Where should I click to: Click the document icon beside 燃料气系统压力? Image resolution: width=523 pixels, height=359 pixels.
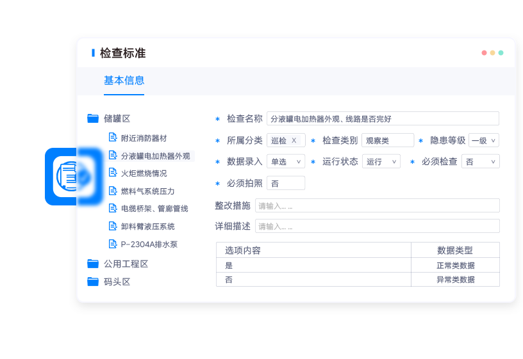pyautogui.click(x=113, y=191)
